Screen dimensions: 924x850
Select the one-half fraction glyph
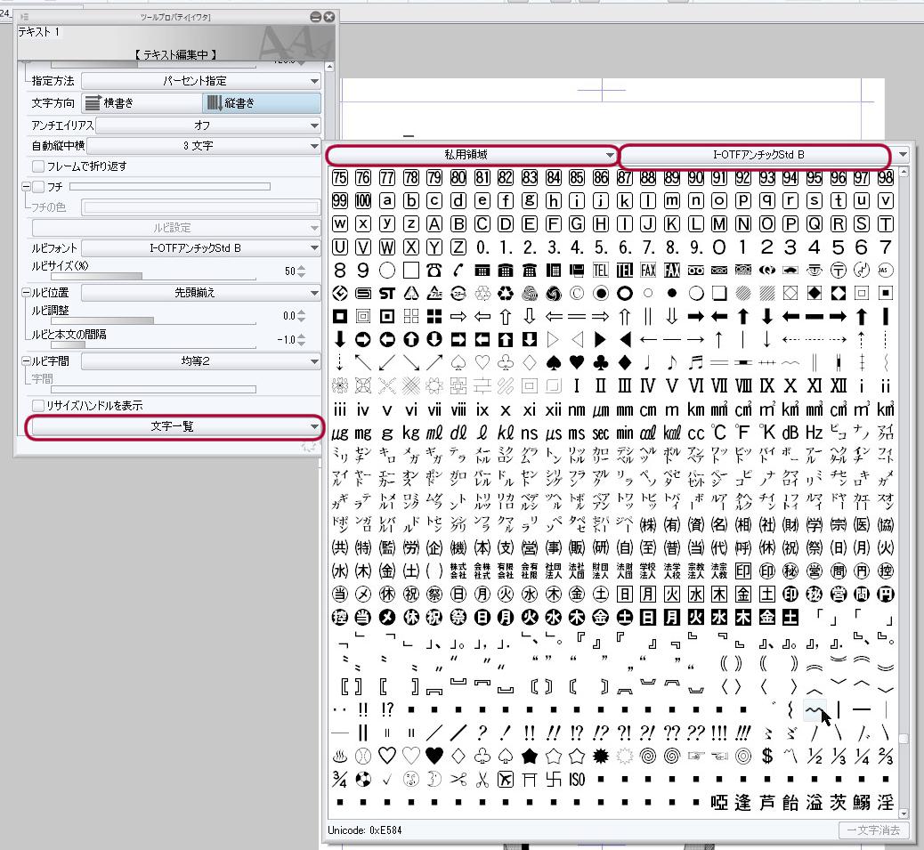point(815,756)
